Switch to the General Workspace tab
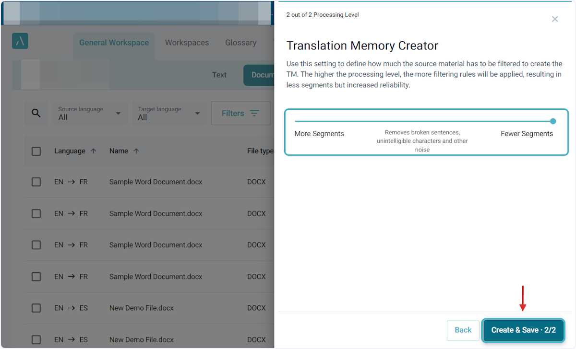576x349 pixels. [x=114, y=43]
